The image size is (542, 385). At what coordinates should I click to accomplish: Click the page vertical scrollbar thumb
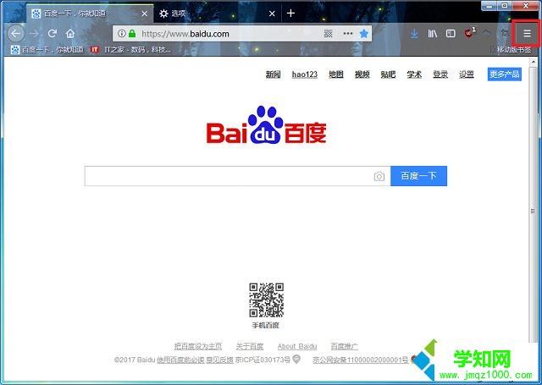click(x=533, y=211)
